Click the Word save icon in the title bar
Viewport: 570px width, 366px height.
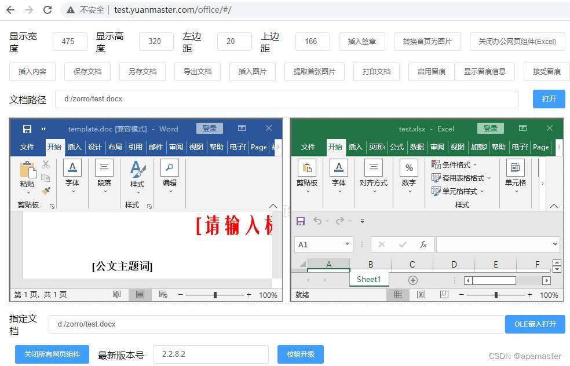click(27, 129)
